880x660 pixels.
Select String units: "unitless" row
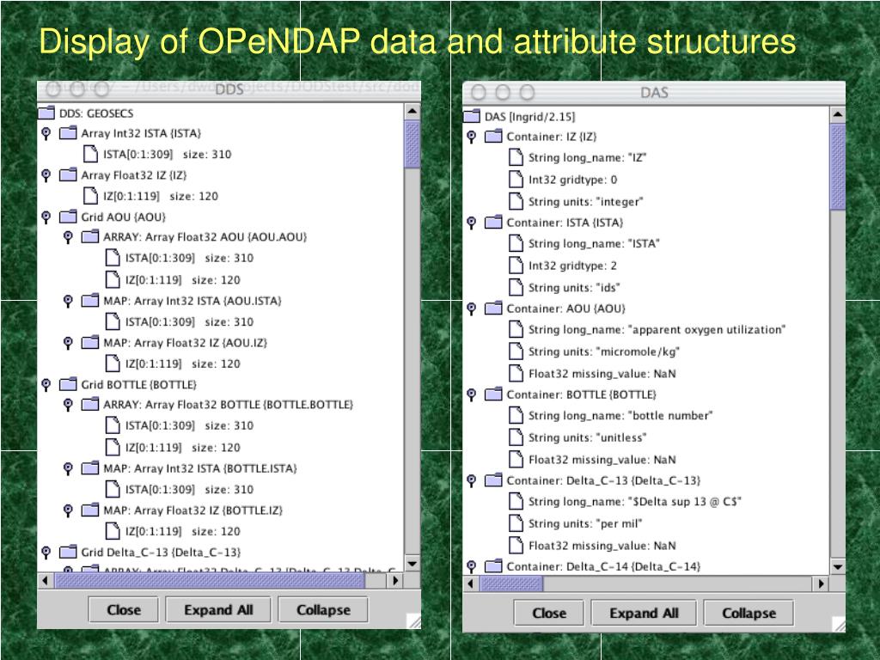(x=587, y=437)
